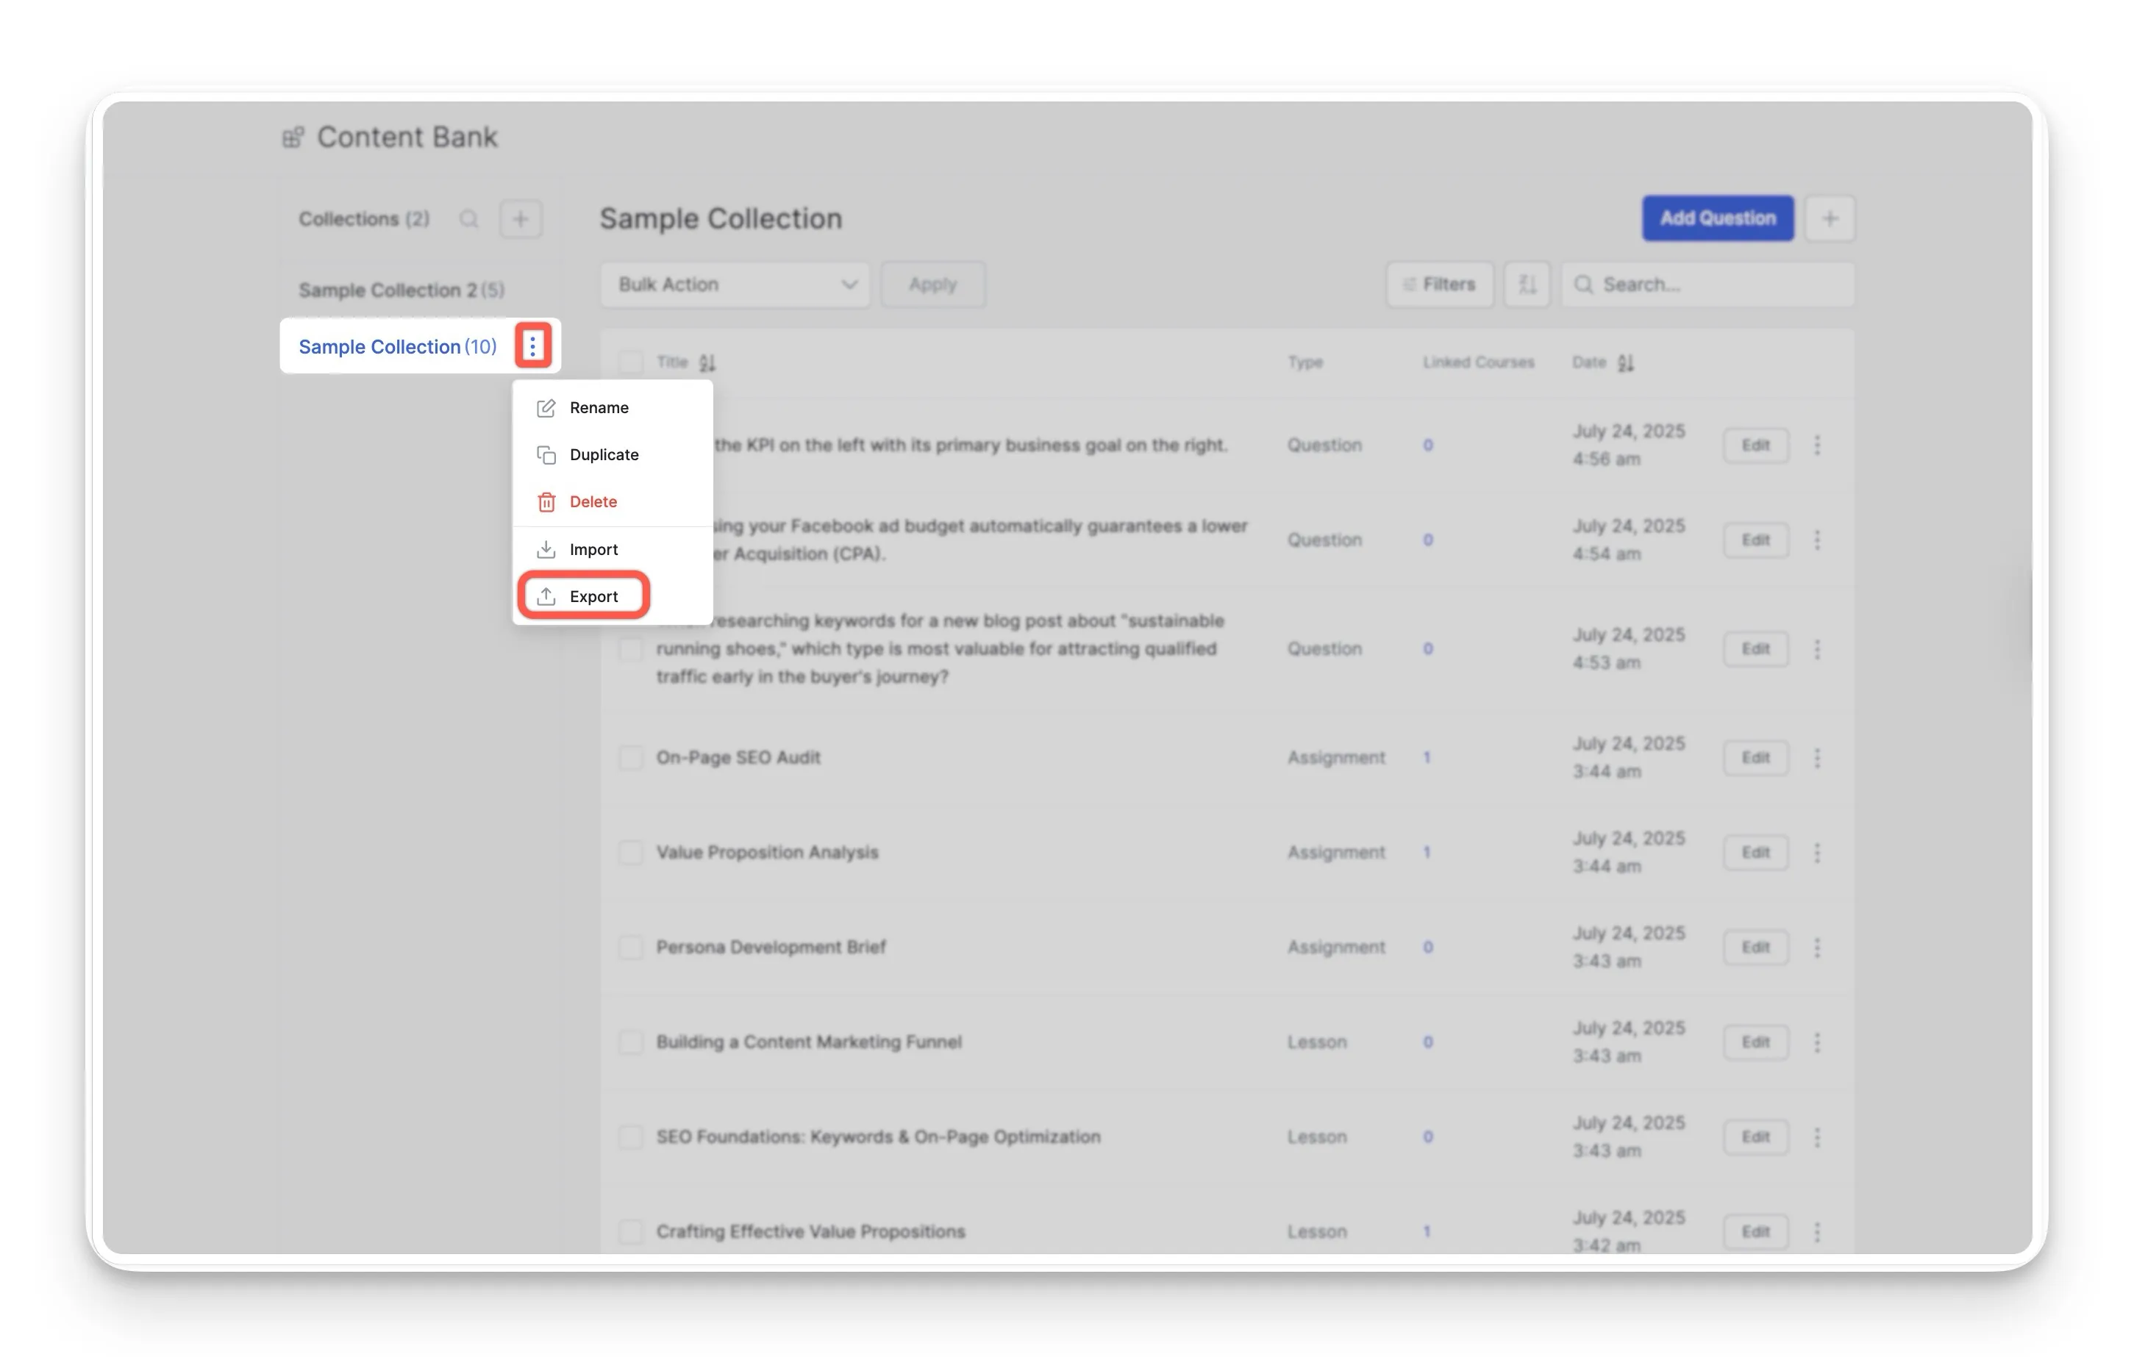This screenshot has width=2134, height=1357.
Task: Open more options for Crafting Effective Value Propositions
Action: pyautogui.click(x=1817, y=1231)
